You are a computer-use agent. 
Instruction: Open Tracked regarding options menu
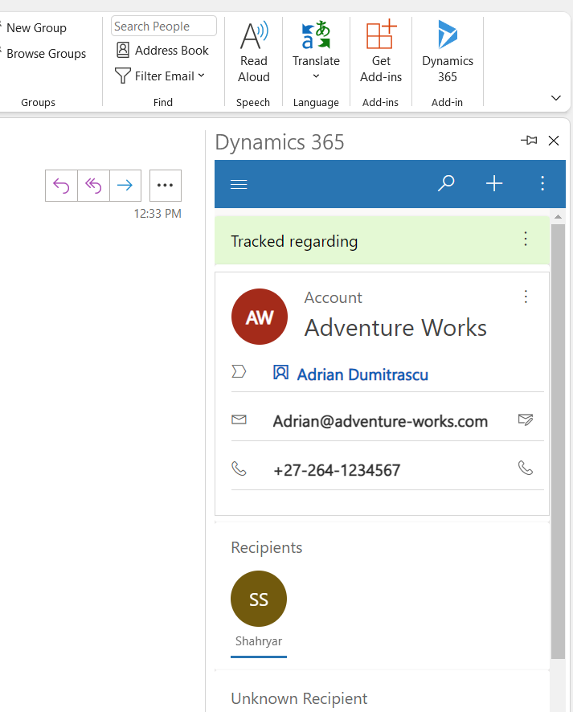coord(526,239)
